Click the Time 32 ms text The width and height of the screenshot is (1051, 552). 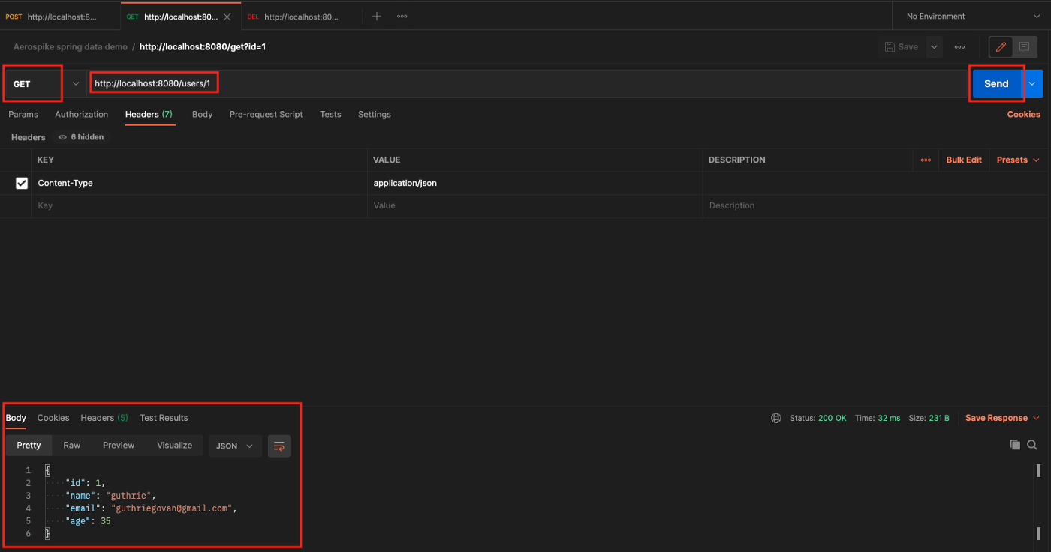coord(878,418)
